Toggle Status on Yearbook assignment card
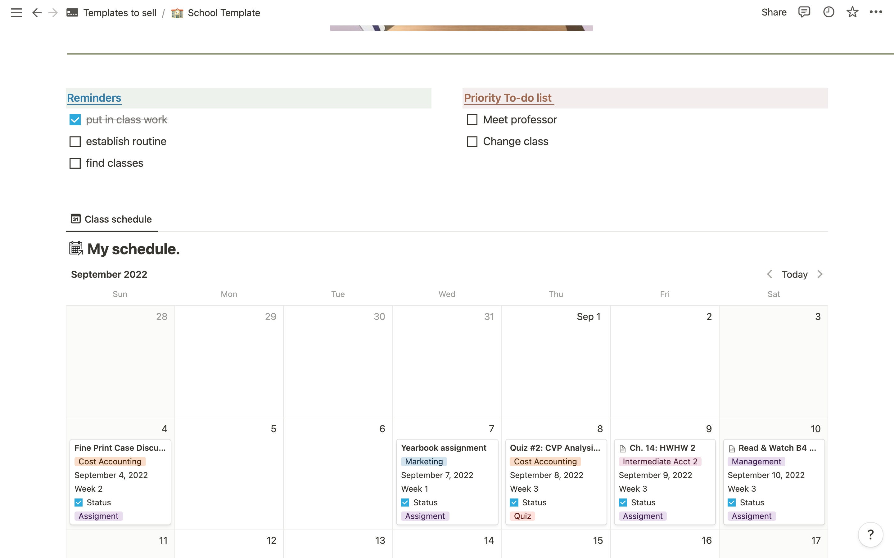The image size is (894, 558). (405, 503)
